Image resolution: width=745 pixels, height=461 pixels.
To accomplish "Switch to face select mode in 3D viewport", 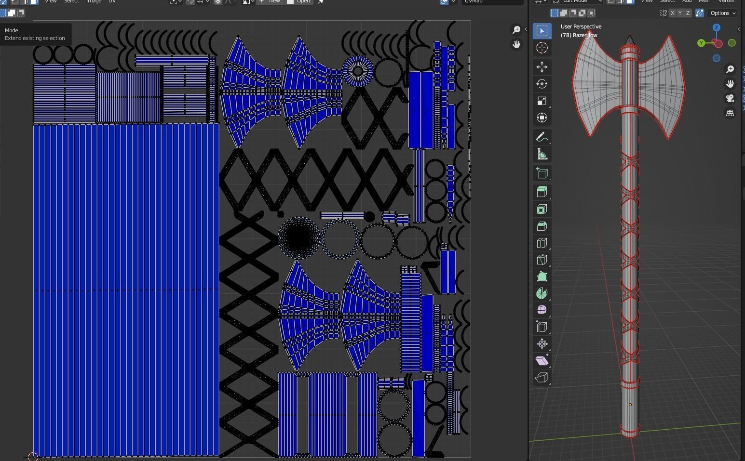I will tap(630, 1).
